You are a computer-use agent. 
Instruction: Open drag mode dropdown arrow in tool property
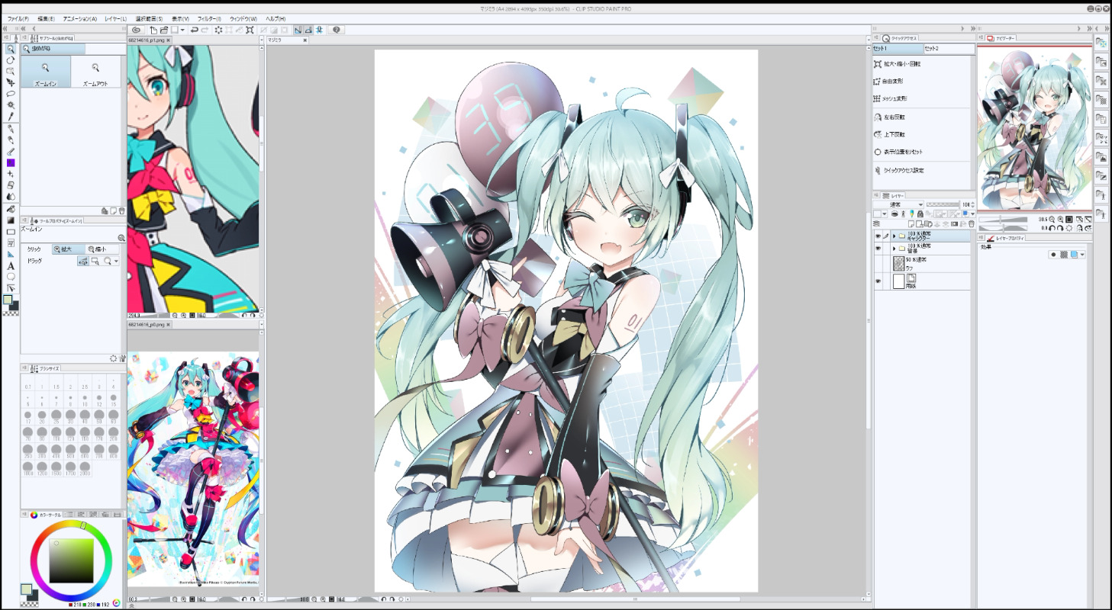[116, 261]
